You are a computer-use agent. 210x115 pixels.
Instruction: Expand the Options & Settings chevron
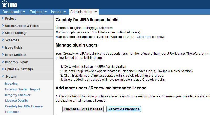click(3, 69)
